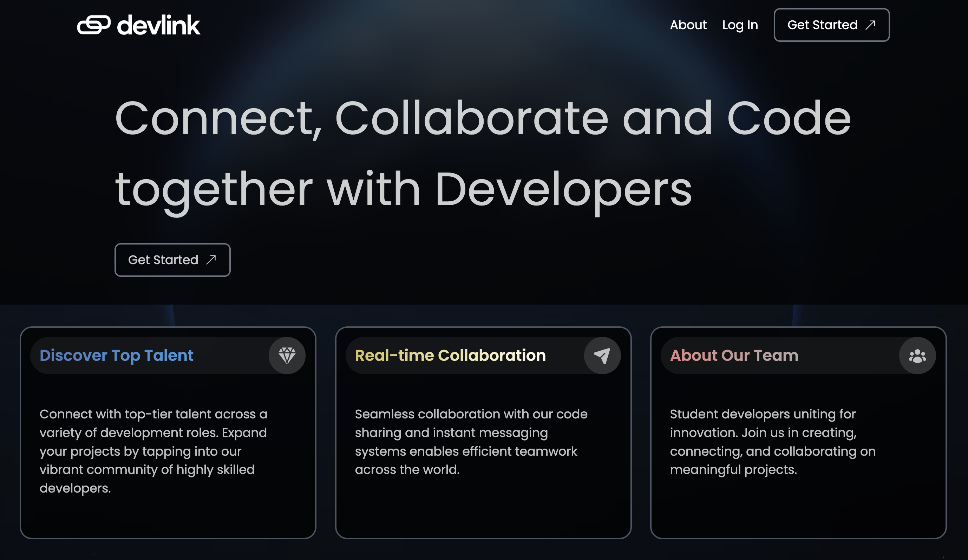This screenshot has width=968, height=560.
Task: Click the arrow icon inside the hero Get Started button
Action: point(211,260)
